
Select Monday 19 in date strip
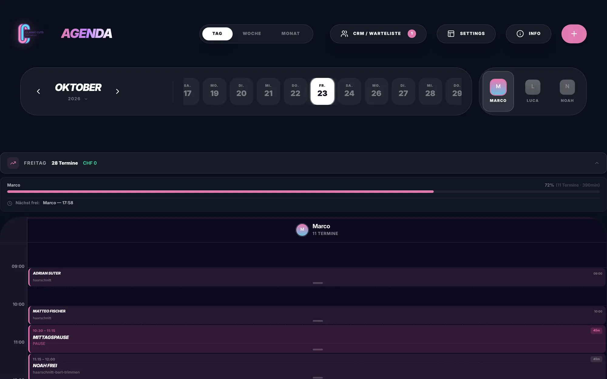pos(215,91)
